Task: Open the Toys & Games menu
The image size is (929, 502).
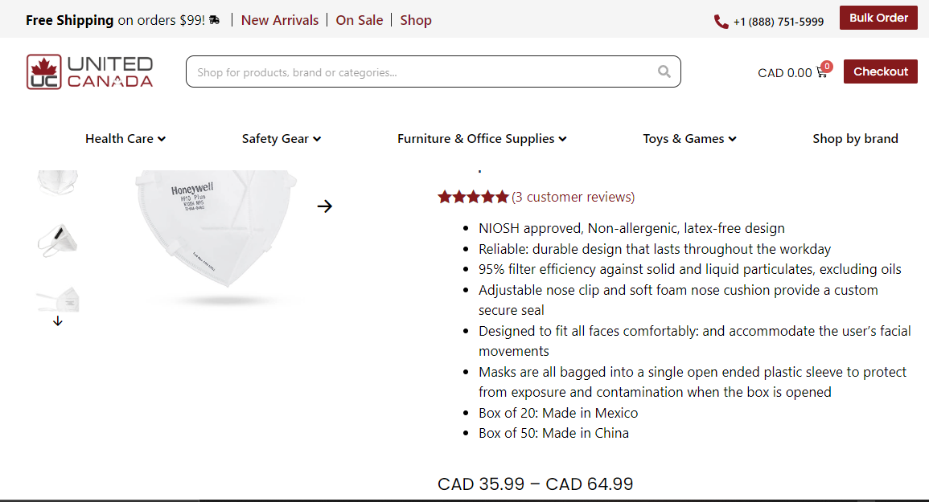Action: coord(689,138)
